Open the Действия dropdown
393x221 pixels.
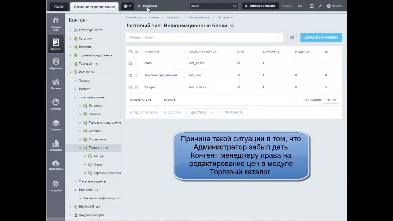pos(201,112)
